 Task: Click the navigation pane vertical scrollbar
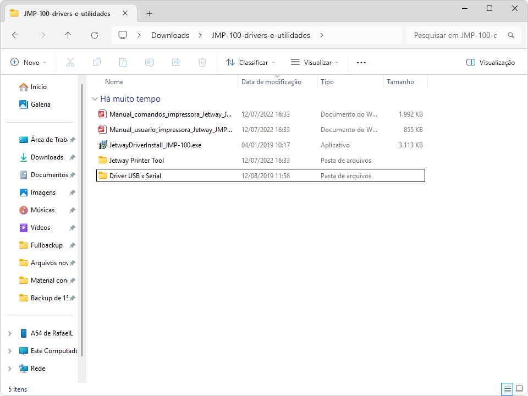82,220
